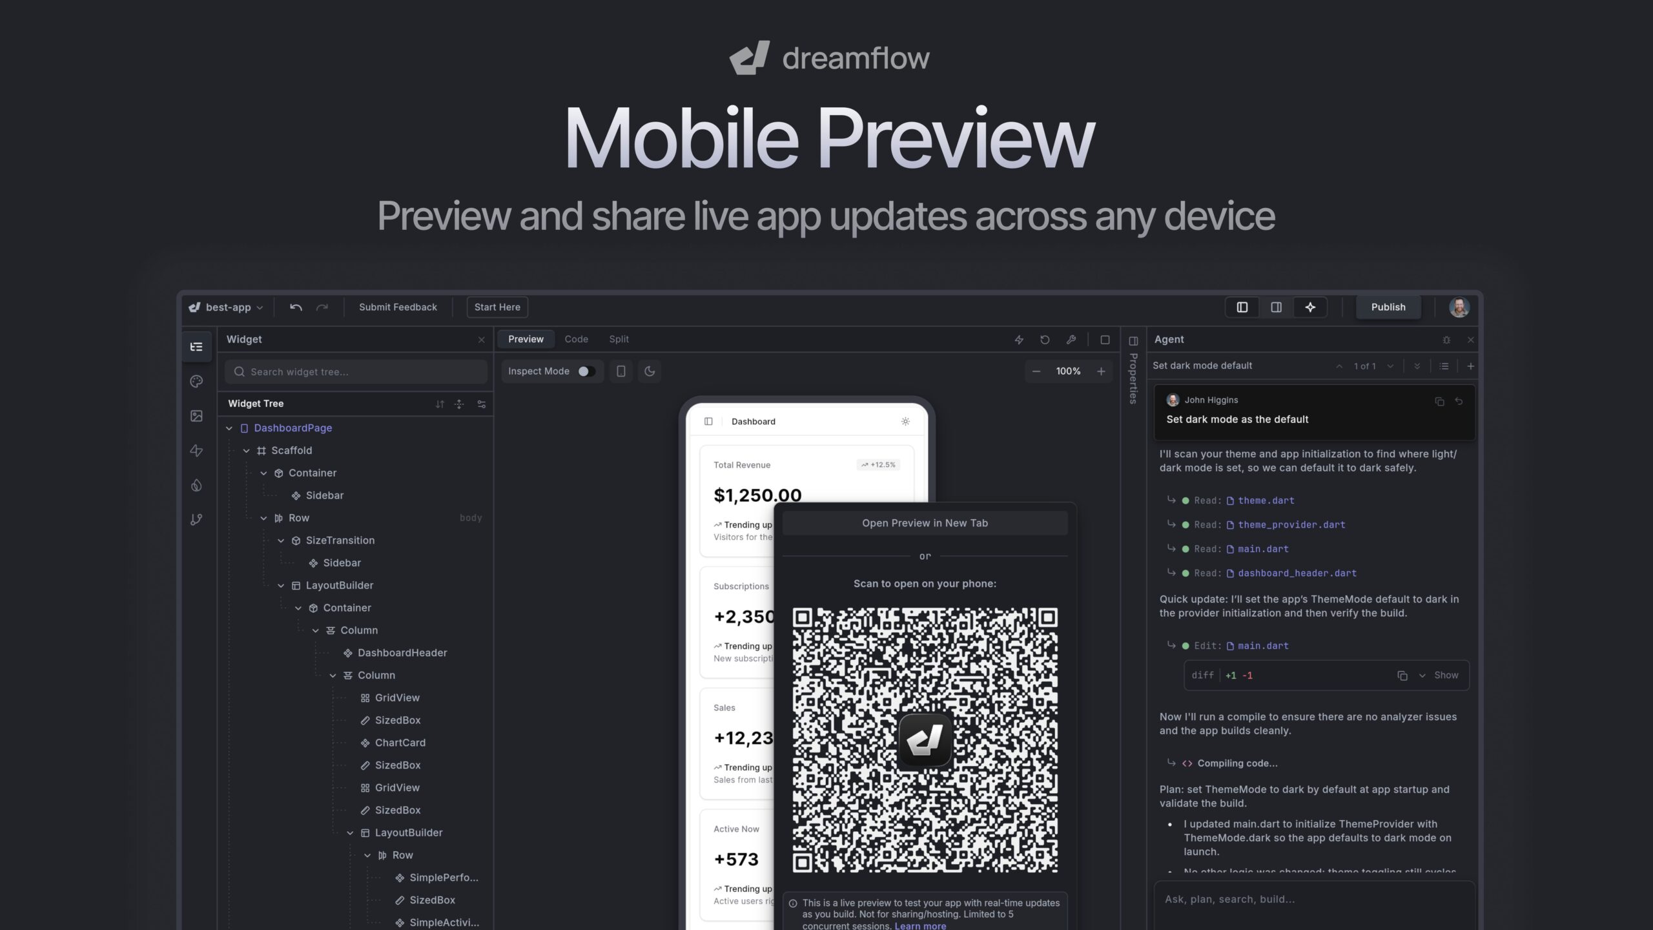Open the theme palette panel from the sidebar
The width and height of the screenshot is (1653, 930).
pyautogui.click(x=197, y=382)
